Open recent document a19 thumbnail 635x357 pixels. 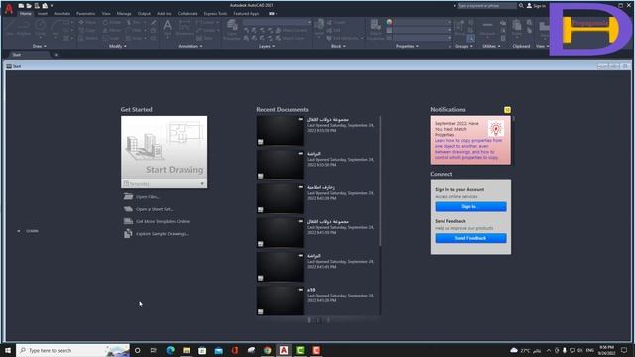(280, 300)
